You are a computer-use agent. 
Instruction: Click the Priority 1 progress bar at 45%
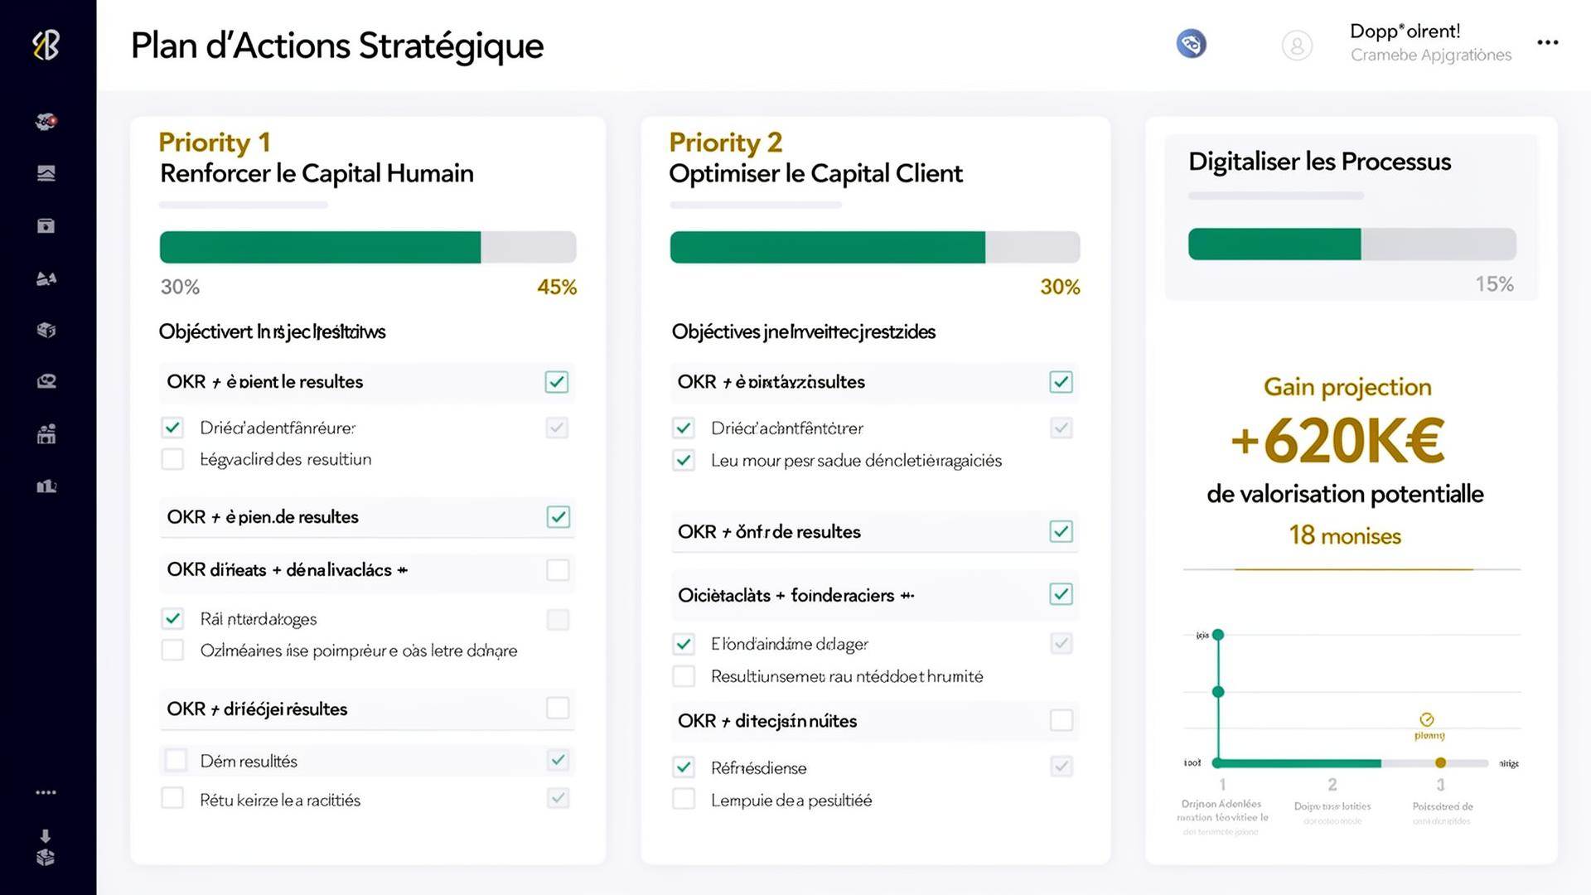tap(367, 246)
